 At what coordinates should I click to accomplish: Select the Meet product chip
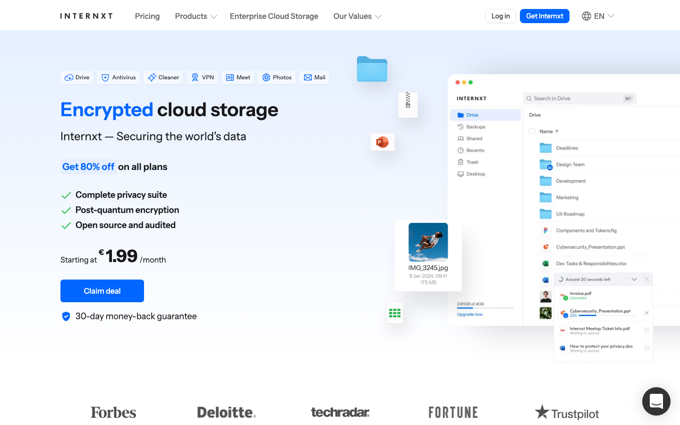point(238,77)
